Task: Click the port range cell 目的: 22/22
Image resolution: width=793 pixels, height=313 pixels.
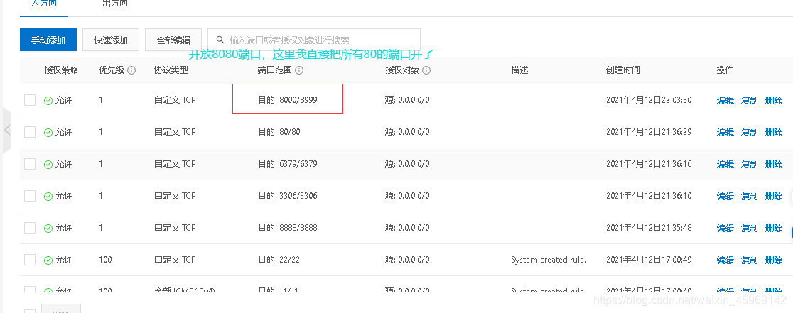Action: coord(279,260)
